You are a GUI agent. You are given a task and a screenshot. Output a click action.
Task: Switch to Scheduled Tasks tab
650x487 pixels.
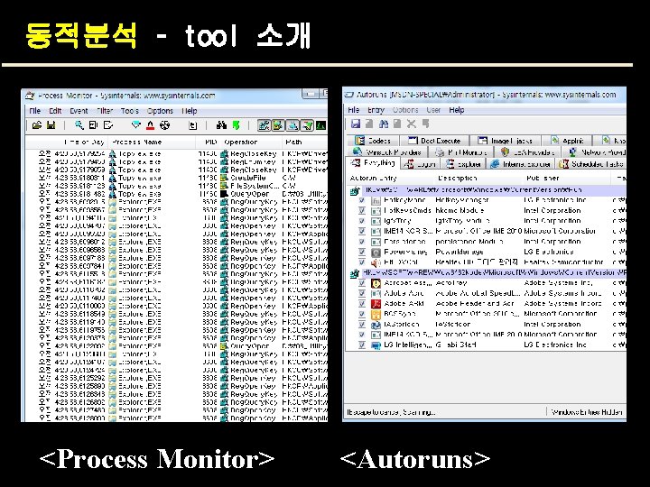coord(591,164)
